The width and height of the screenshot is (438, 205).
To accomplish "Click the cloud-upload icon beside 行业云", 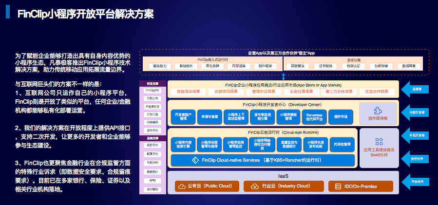I will (255, 186).
